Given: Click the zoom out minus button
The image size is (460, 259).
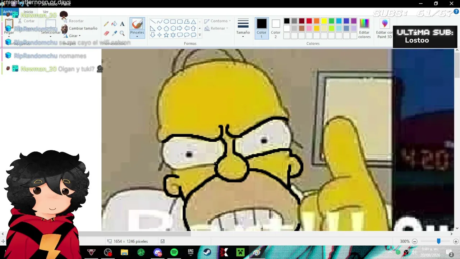Looking at the screenshot, I should [415, 241].
